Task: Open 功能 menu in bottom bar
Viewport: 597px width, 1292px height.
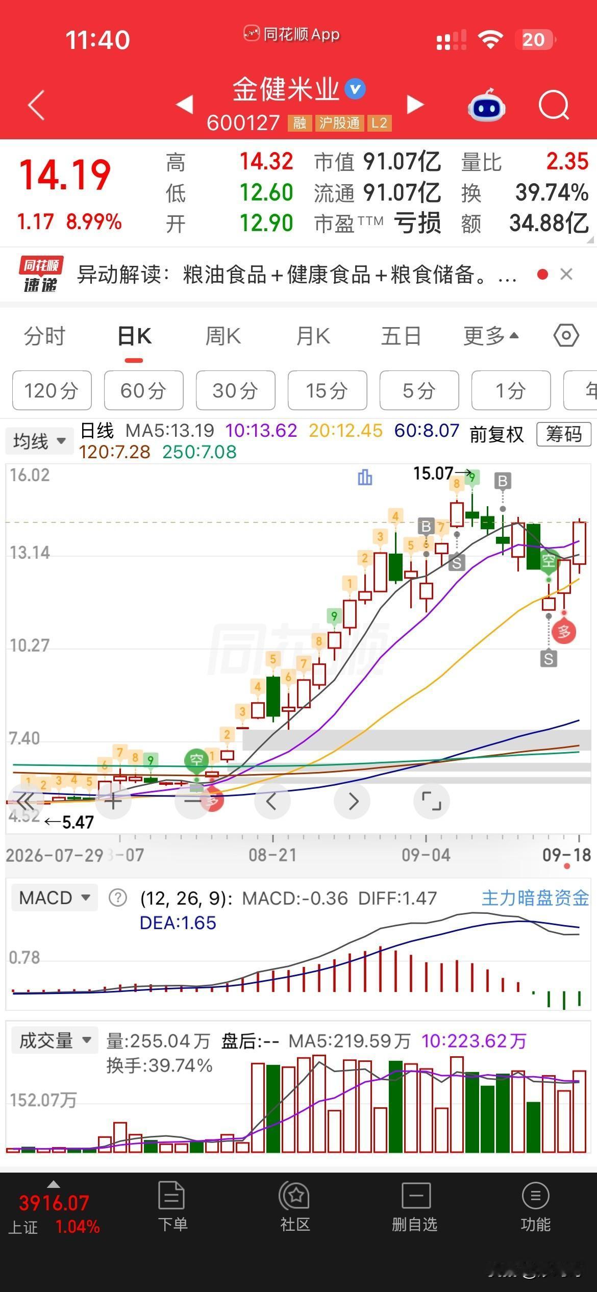Action: tap(535, 1207)
